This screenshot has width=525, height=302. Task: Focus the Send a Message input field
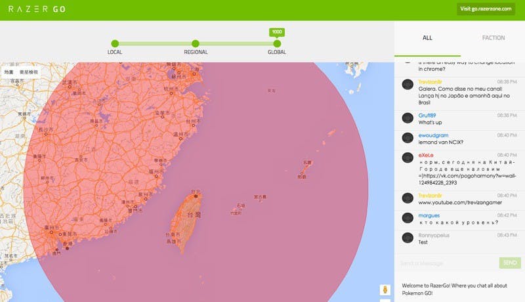tap(448, 263)
